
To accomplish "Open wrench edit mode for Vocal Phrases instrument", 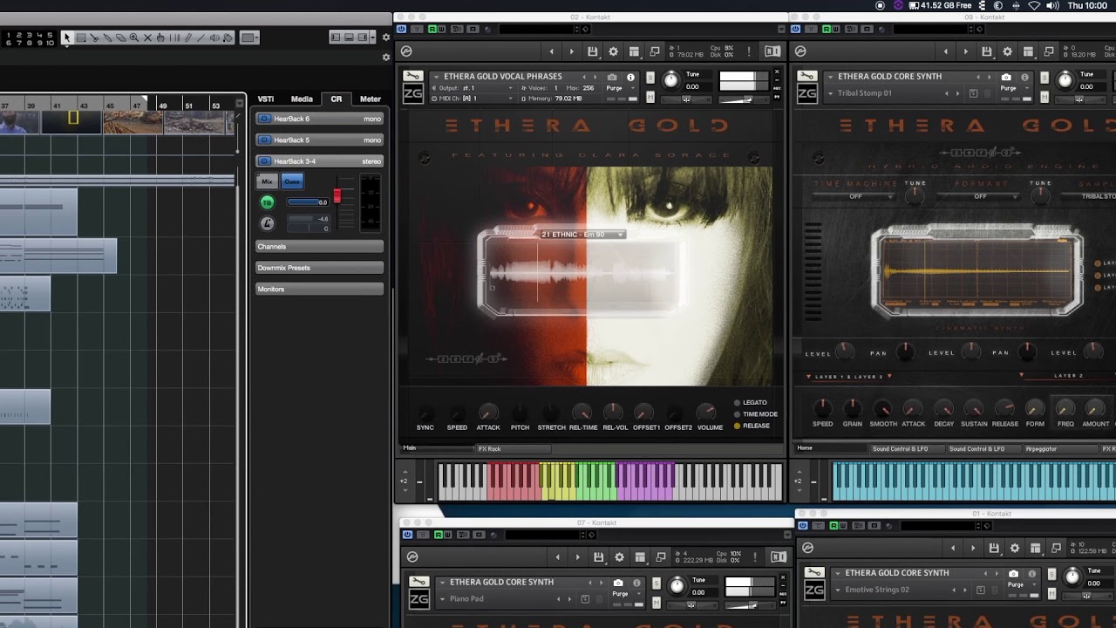I will tap(414, 77).
